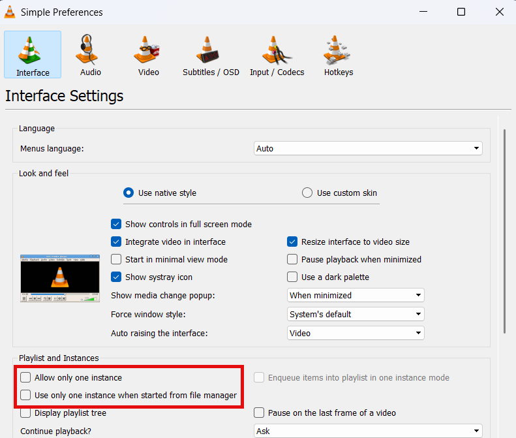Screen dimensions: 516x438
Task: Open Auto raising the interface dropdown
Action: [356, 333]
